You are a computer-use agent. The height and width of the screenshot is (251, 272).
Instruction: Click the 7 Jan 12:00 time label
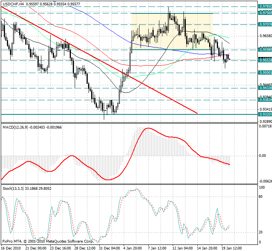coord(157,248)
